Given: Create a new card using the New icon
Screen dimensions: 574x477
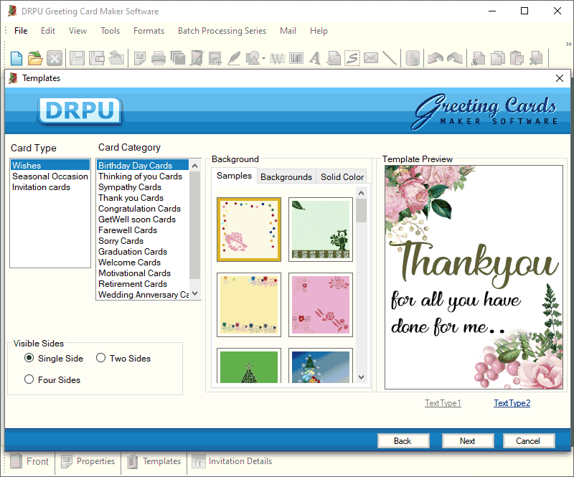Looking at the screenshot, I should click(16, 58).
